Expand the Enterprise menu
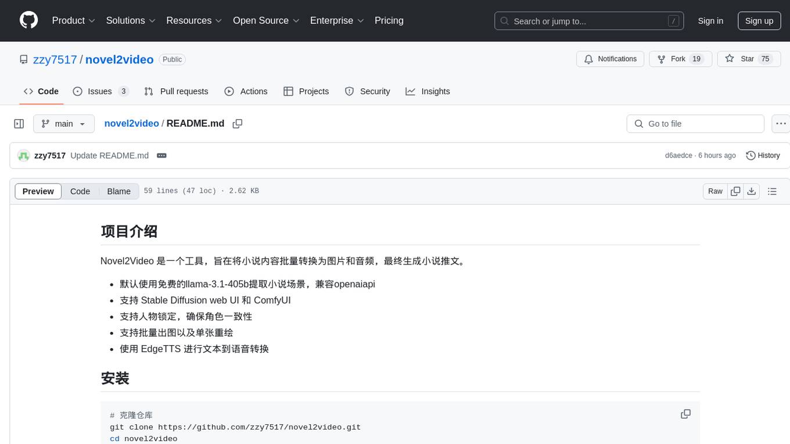The image size is (790, 444). click(337, 20)
